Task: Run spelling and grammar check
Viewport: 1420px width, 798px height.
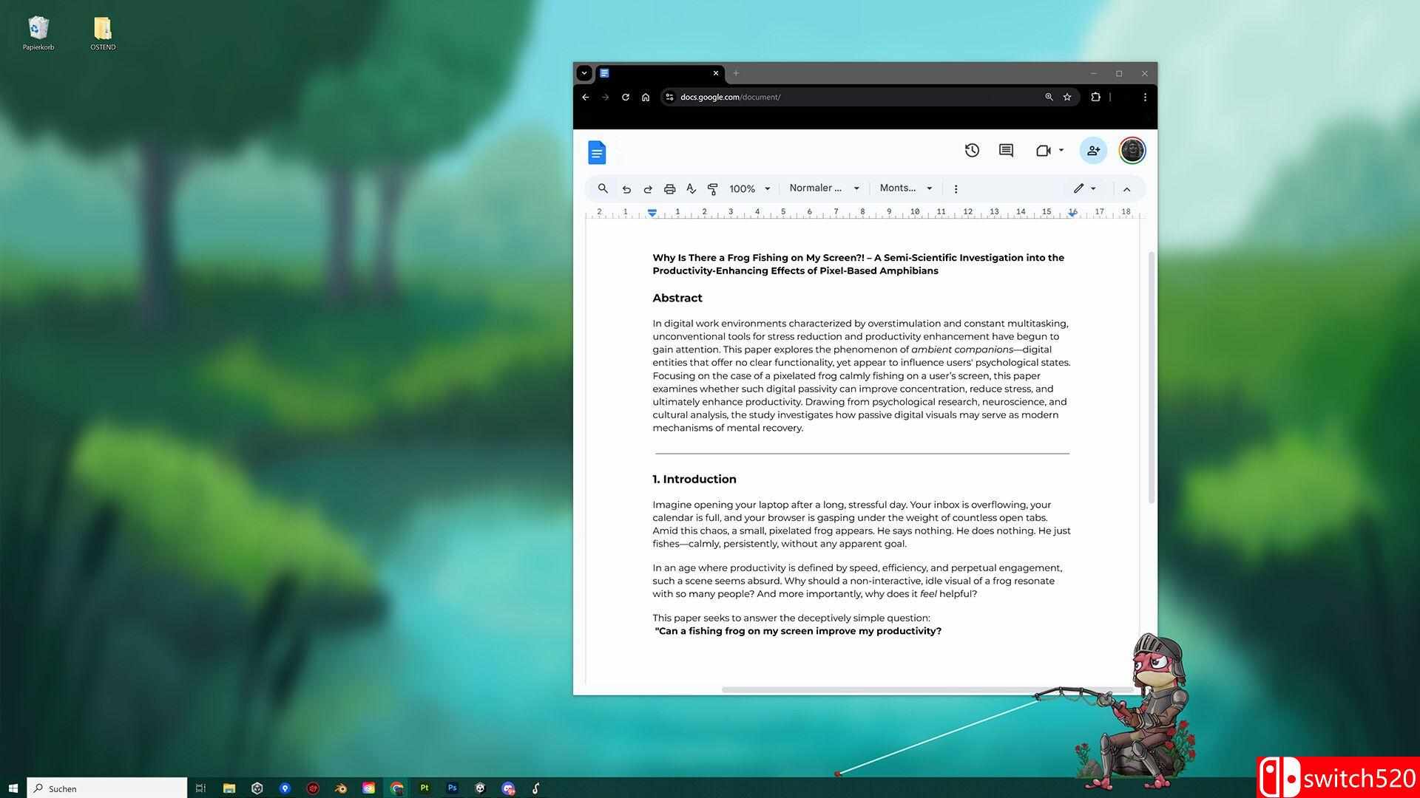Action: (x=691, y=189)
